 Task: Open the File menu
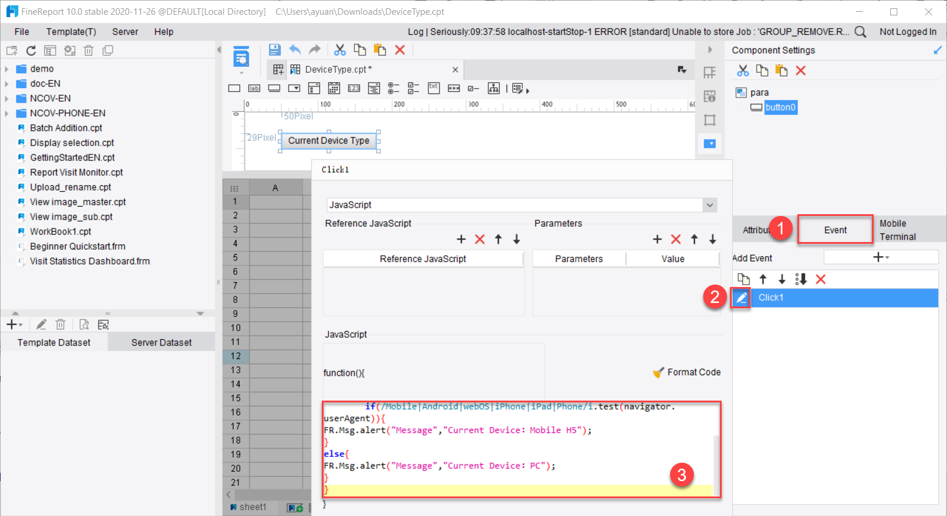click(x=22, y=32)
